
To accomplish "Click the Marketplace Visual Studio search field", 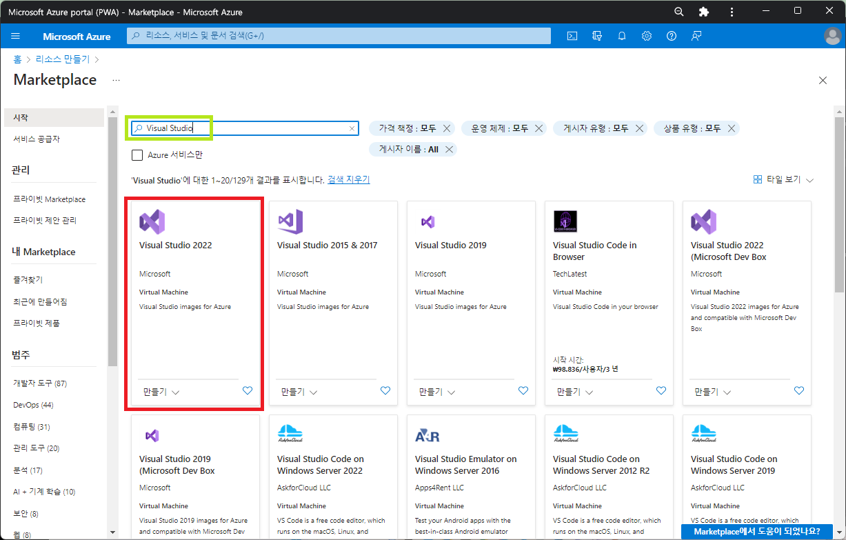I will click(x=245, y=128).
